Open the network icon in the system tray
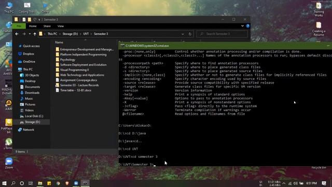The image size is (332, 187). [x=290, y=183]
